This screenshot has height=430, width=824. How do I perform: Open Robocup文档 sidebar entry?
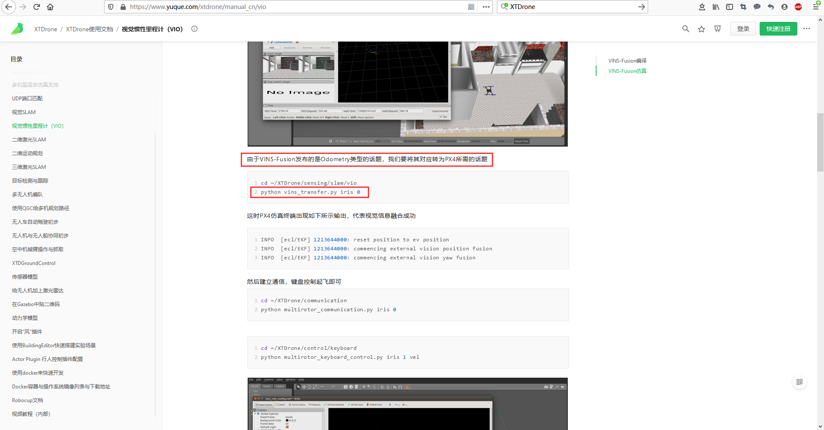27,400
